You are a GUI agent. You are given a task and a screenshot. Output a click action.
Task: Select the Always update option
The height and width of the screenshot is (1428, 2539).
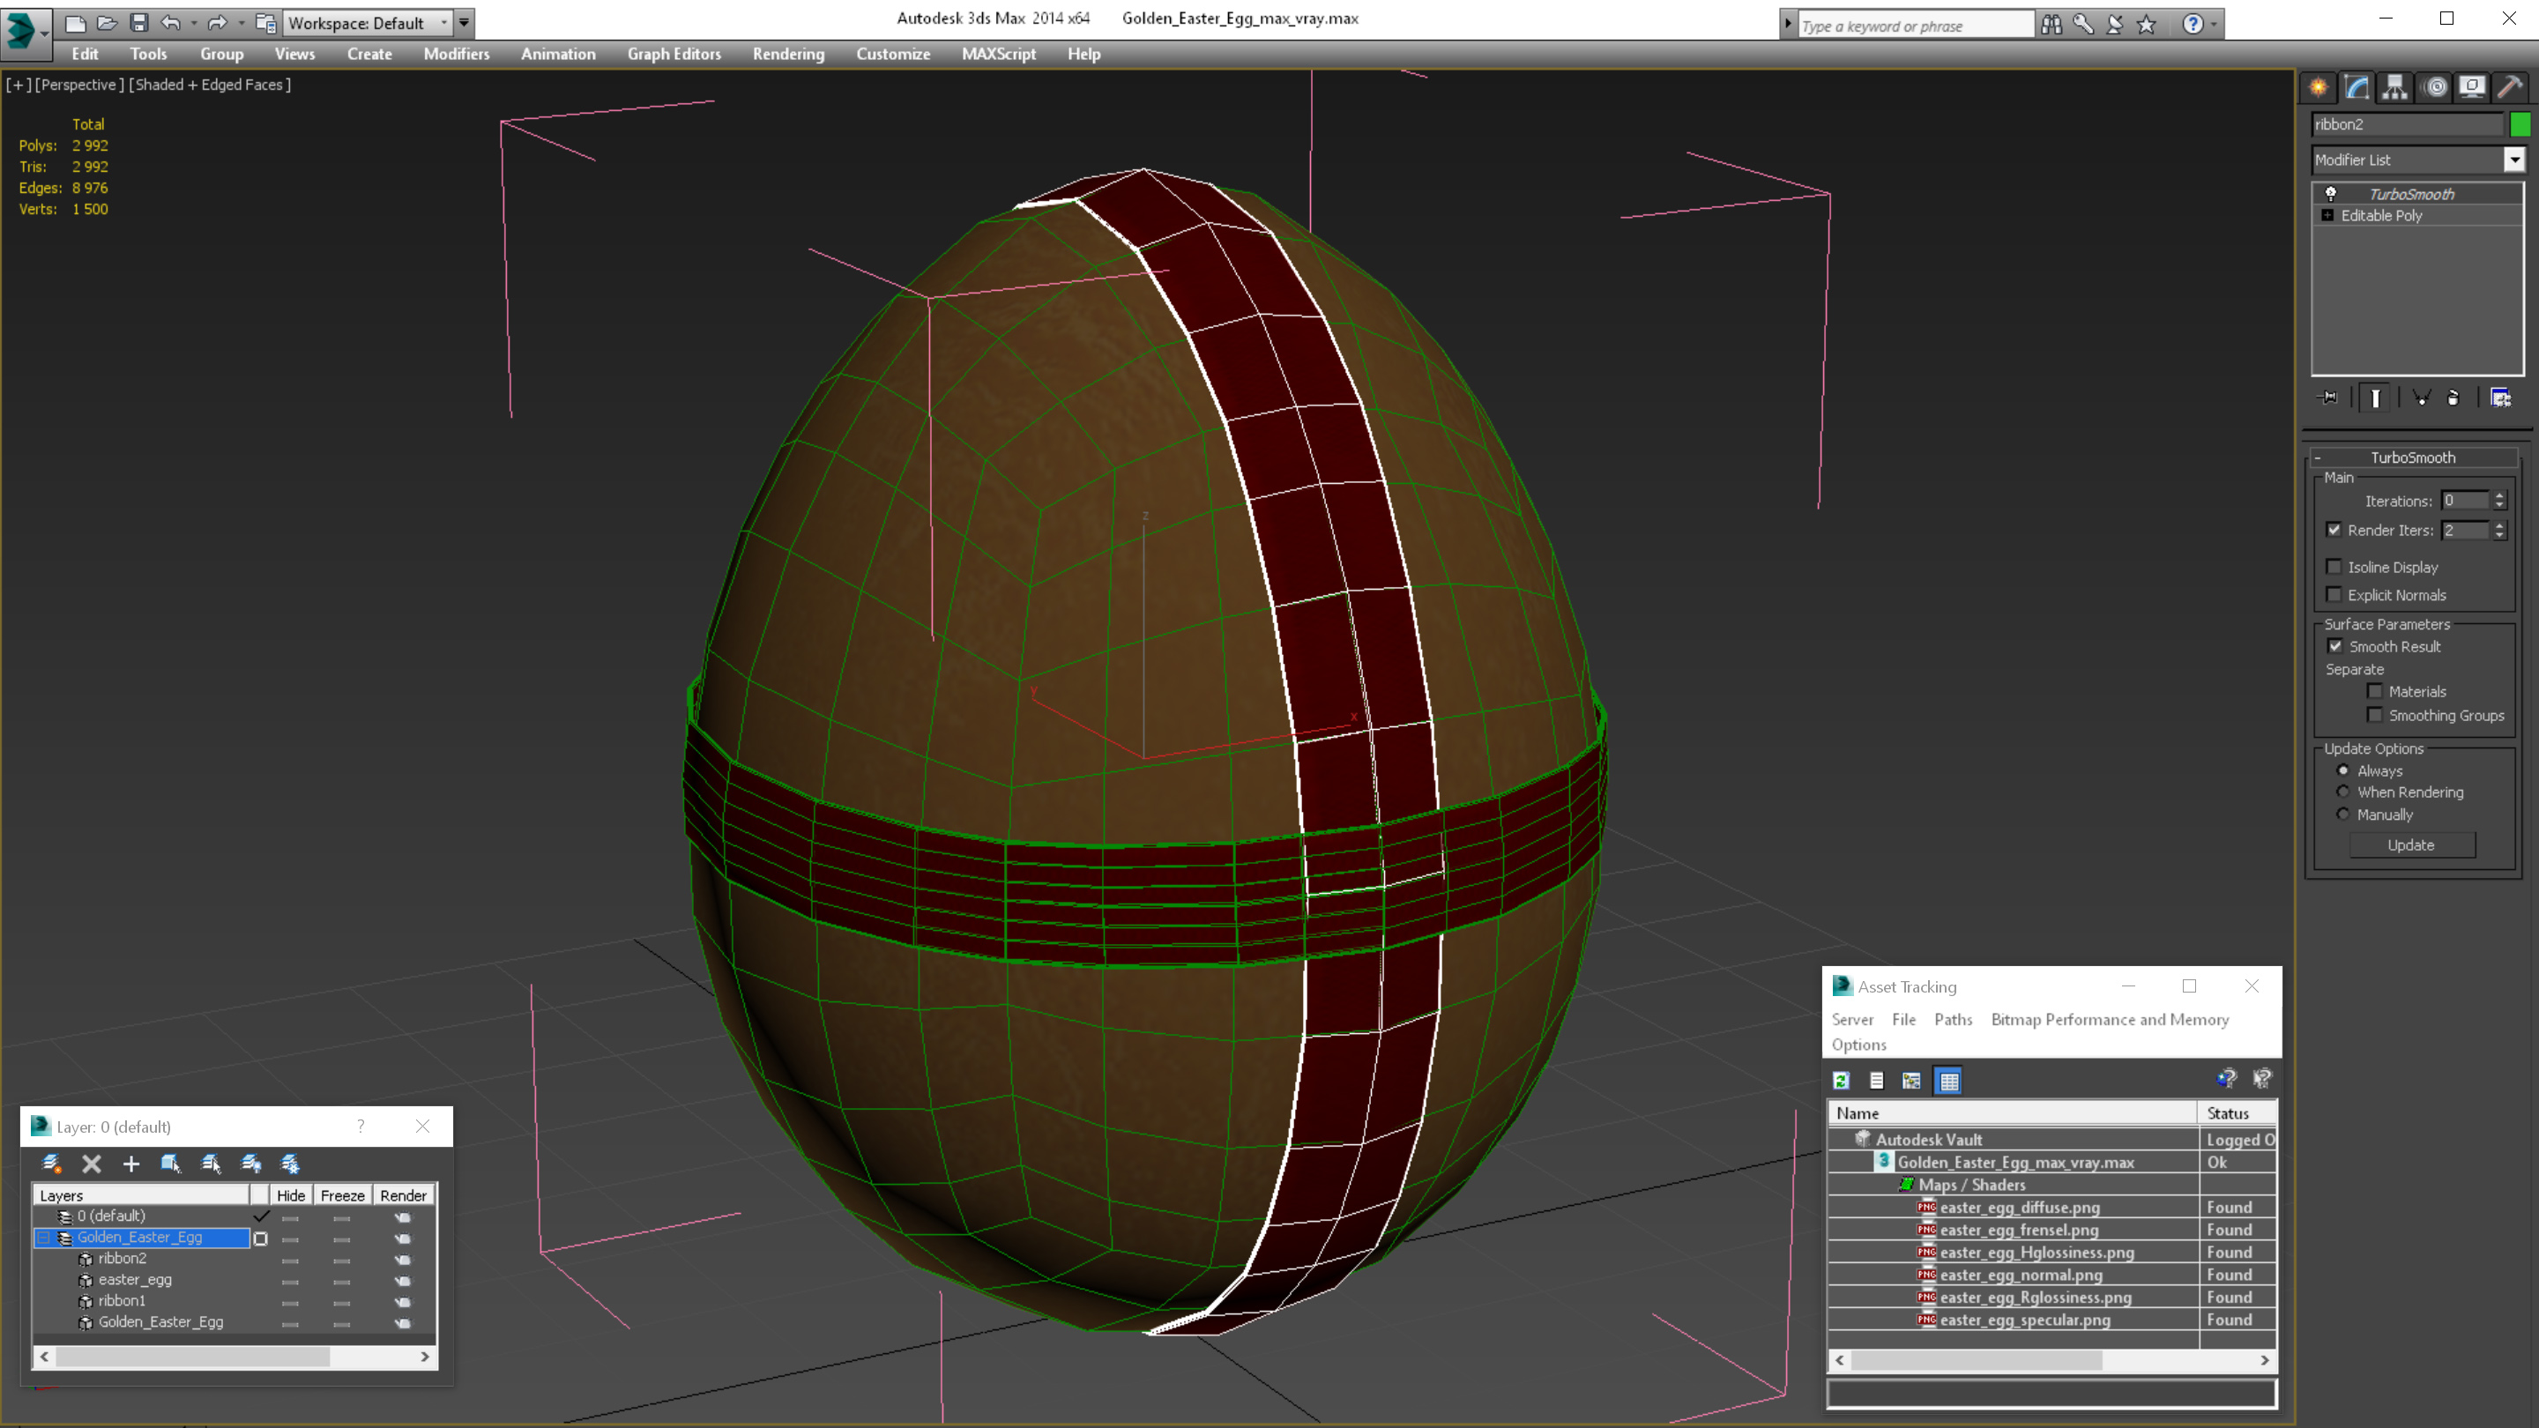2344,770
